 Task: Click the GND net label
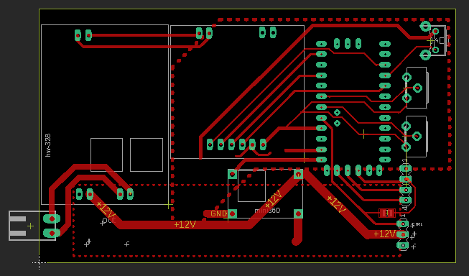coord(218,213)
